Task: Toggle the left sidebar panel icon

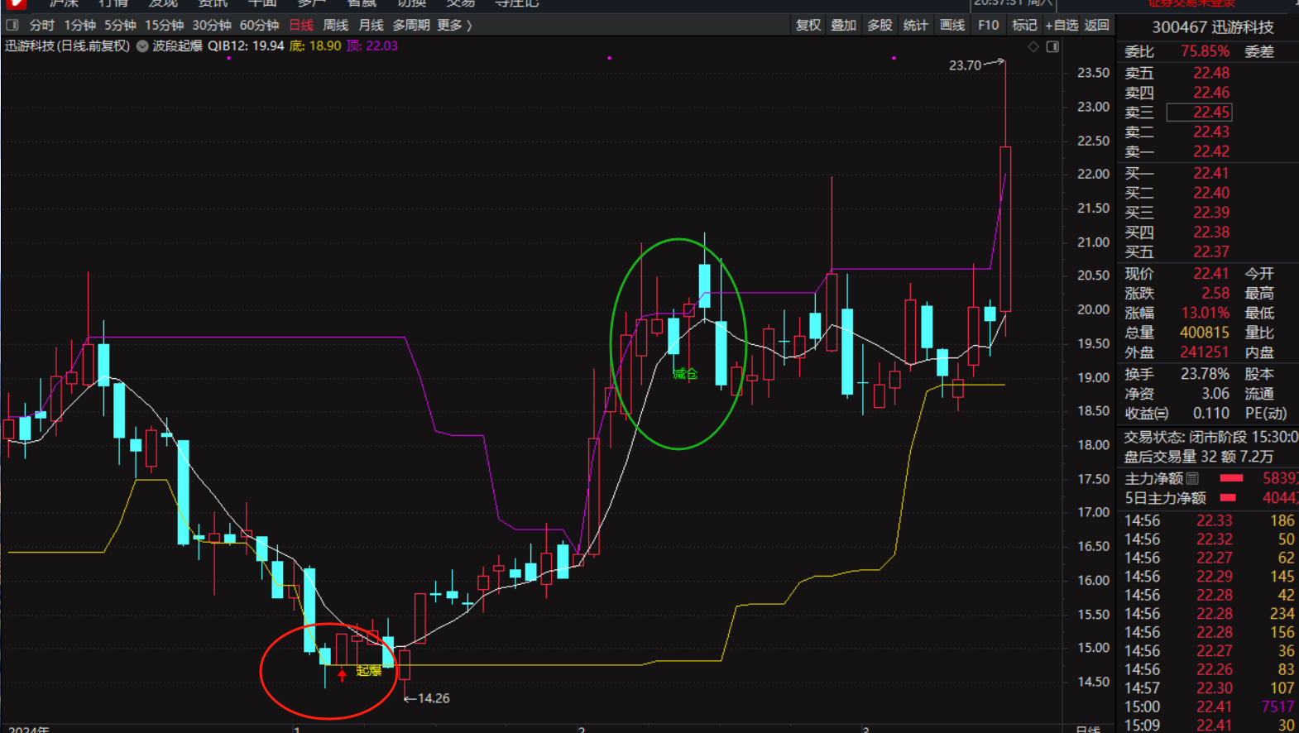Action: pos(12,26)
